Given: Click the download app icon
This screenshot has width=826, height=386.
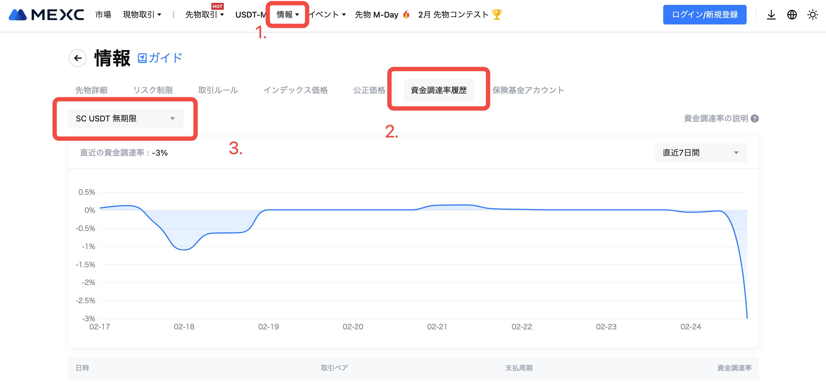Looking at the screenshot, I should point(771,15).
